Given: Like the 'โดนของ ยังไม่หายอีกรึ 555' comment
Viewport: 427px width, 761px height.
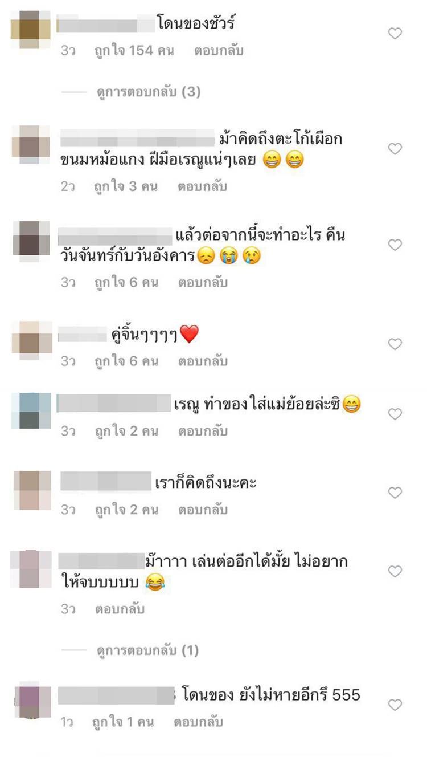Looking at the screenshot, I should point(395,705).
